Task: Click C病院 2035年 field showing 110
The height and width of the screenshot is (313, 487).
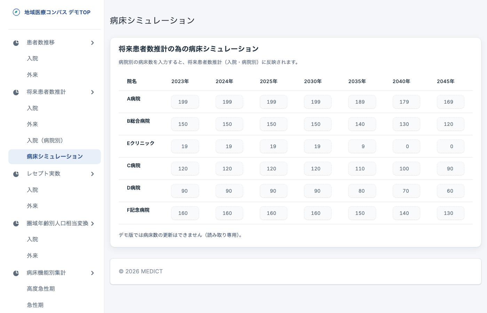Action: point(362,169)
